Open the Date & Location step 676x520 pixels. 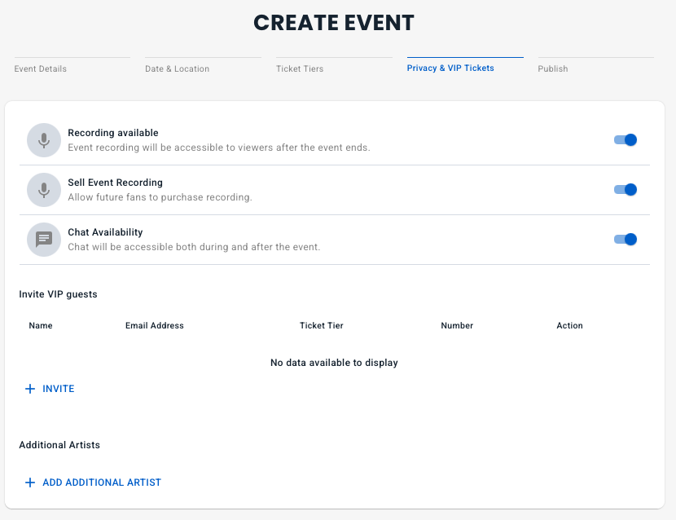click(178, 68)
